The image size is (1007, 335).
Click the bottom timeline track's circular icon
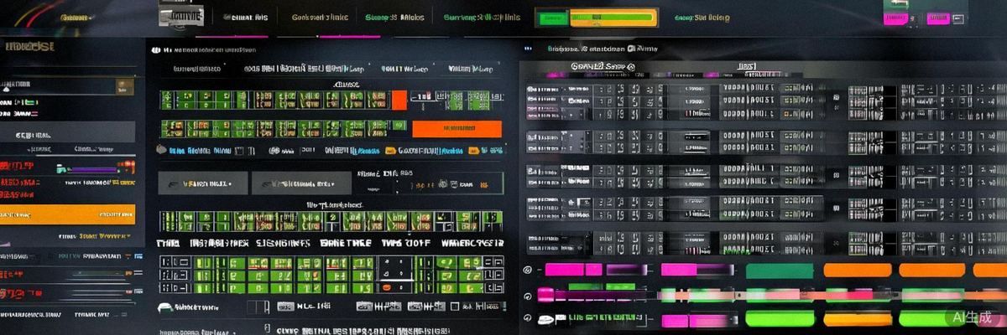(528, 319)
